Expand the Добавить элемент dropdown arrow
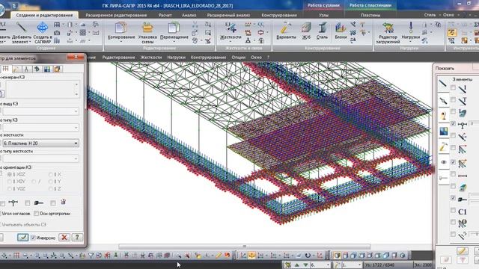The image size is (479, 269). [x=30, y=42]
